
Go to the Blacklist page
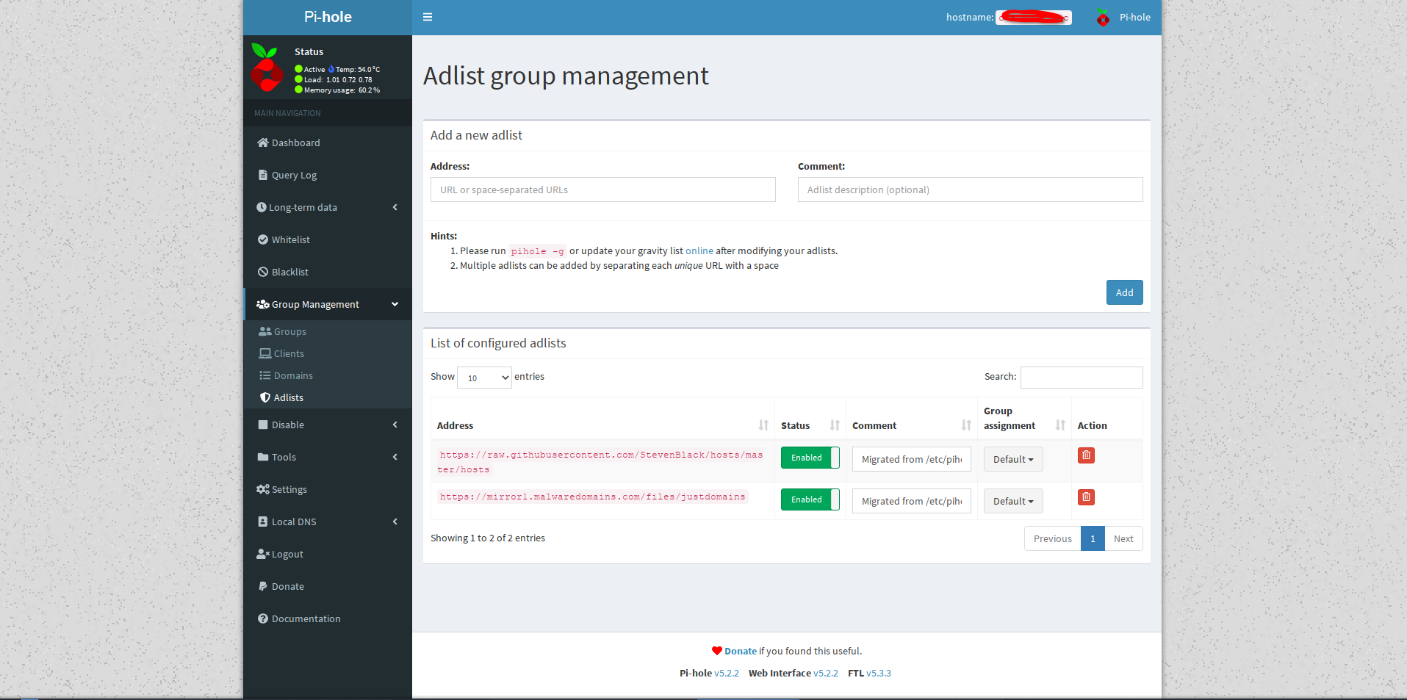point(328,272)
